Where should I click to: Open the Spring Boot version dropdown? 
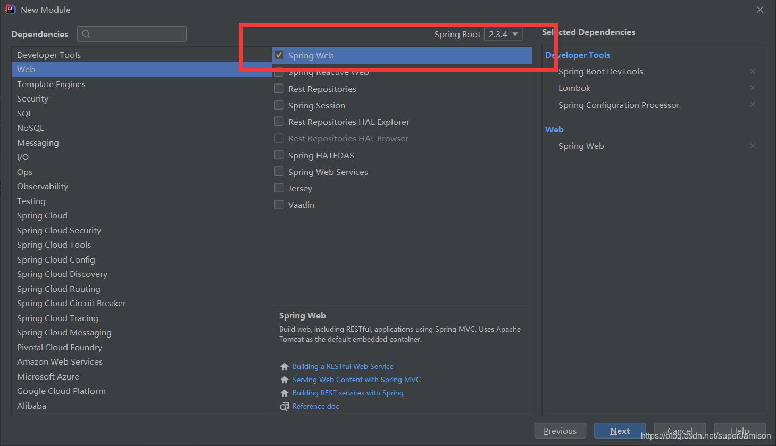(x=503, y=34)
